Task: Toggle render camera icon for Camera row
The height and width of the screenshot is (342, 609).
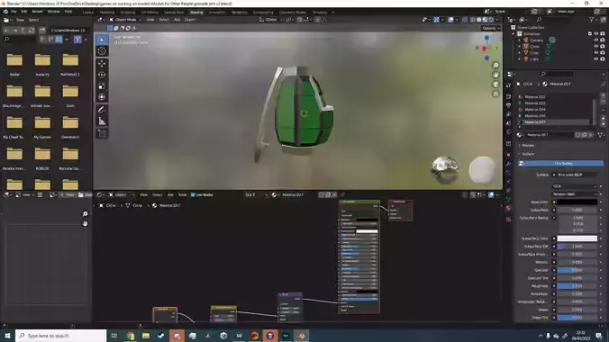Action: [603, 40]
